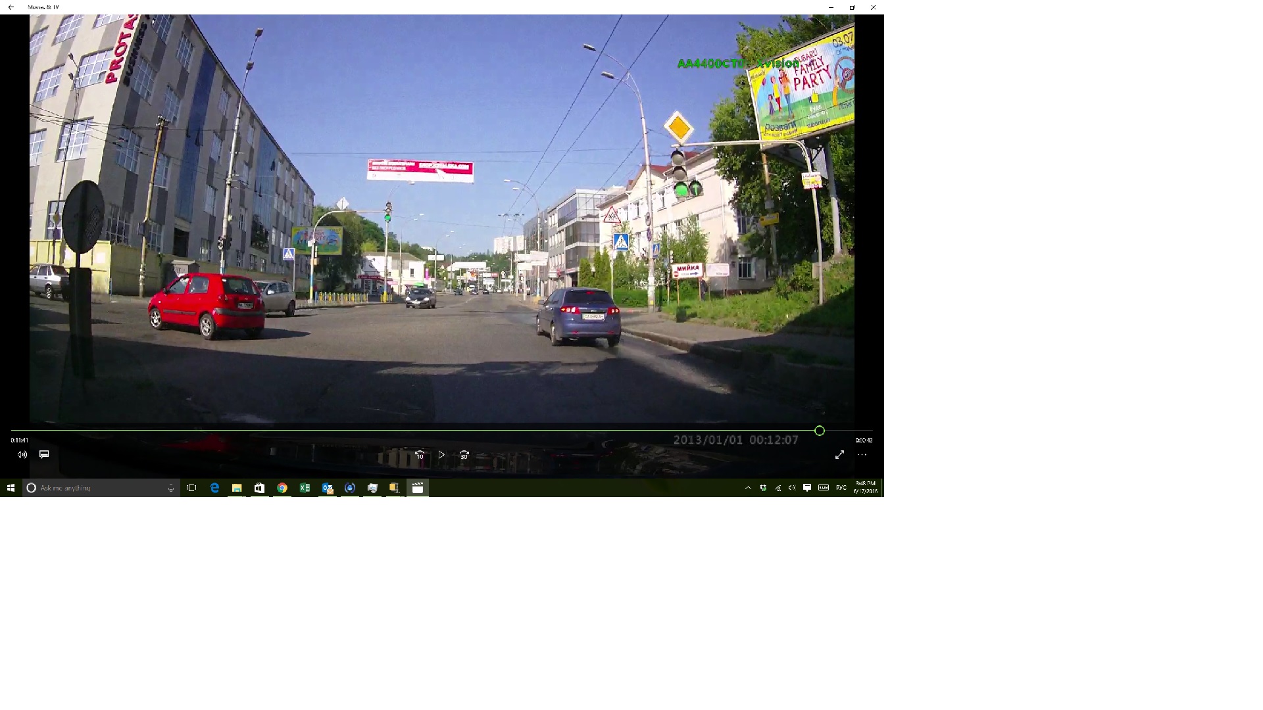Viewport: 1263px width, 710px height.
Task: Open the more options ellipsis menu
Action: pos(862,455)
